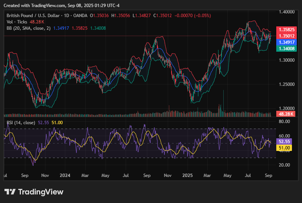Click the 48.28K volume value in legend

tap(37, 22)
